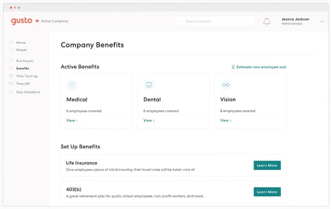Click the Vision card title
Viewport: 331px width, 209px height.
[228, 99]
